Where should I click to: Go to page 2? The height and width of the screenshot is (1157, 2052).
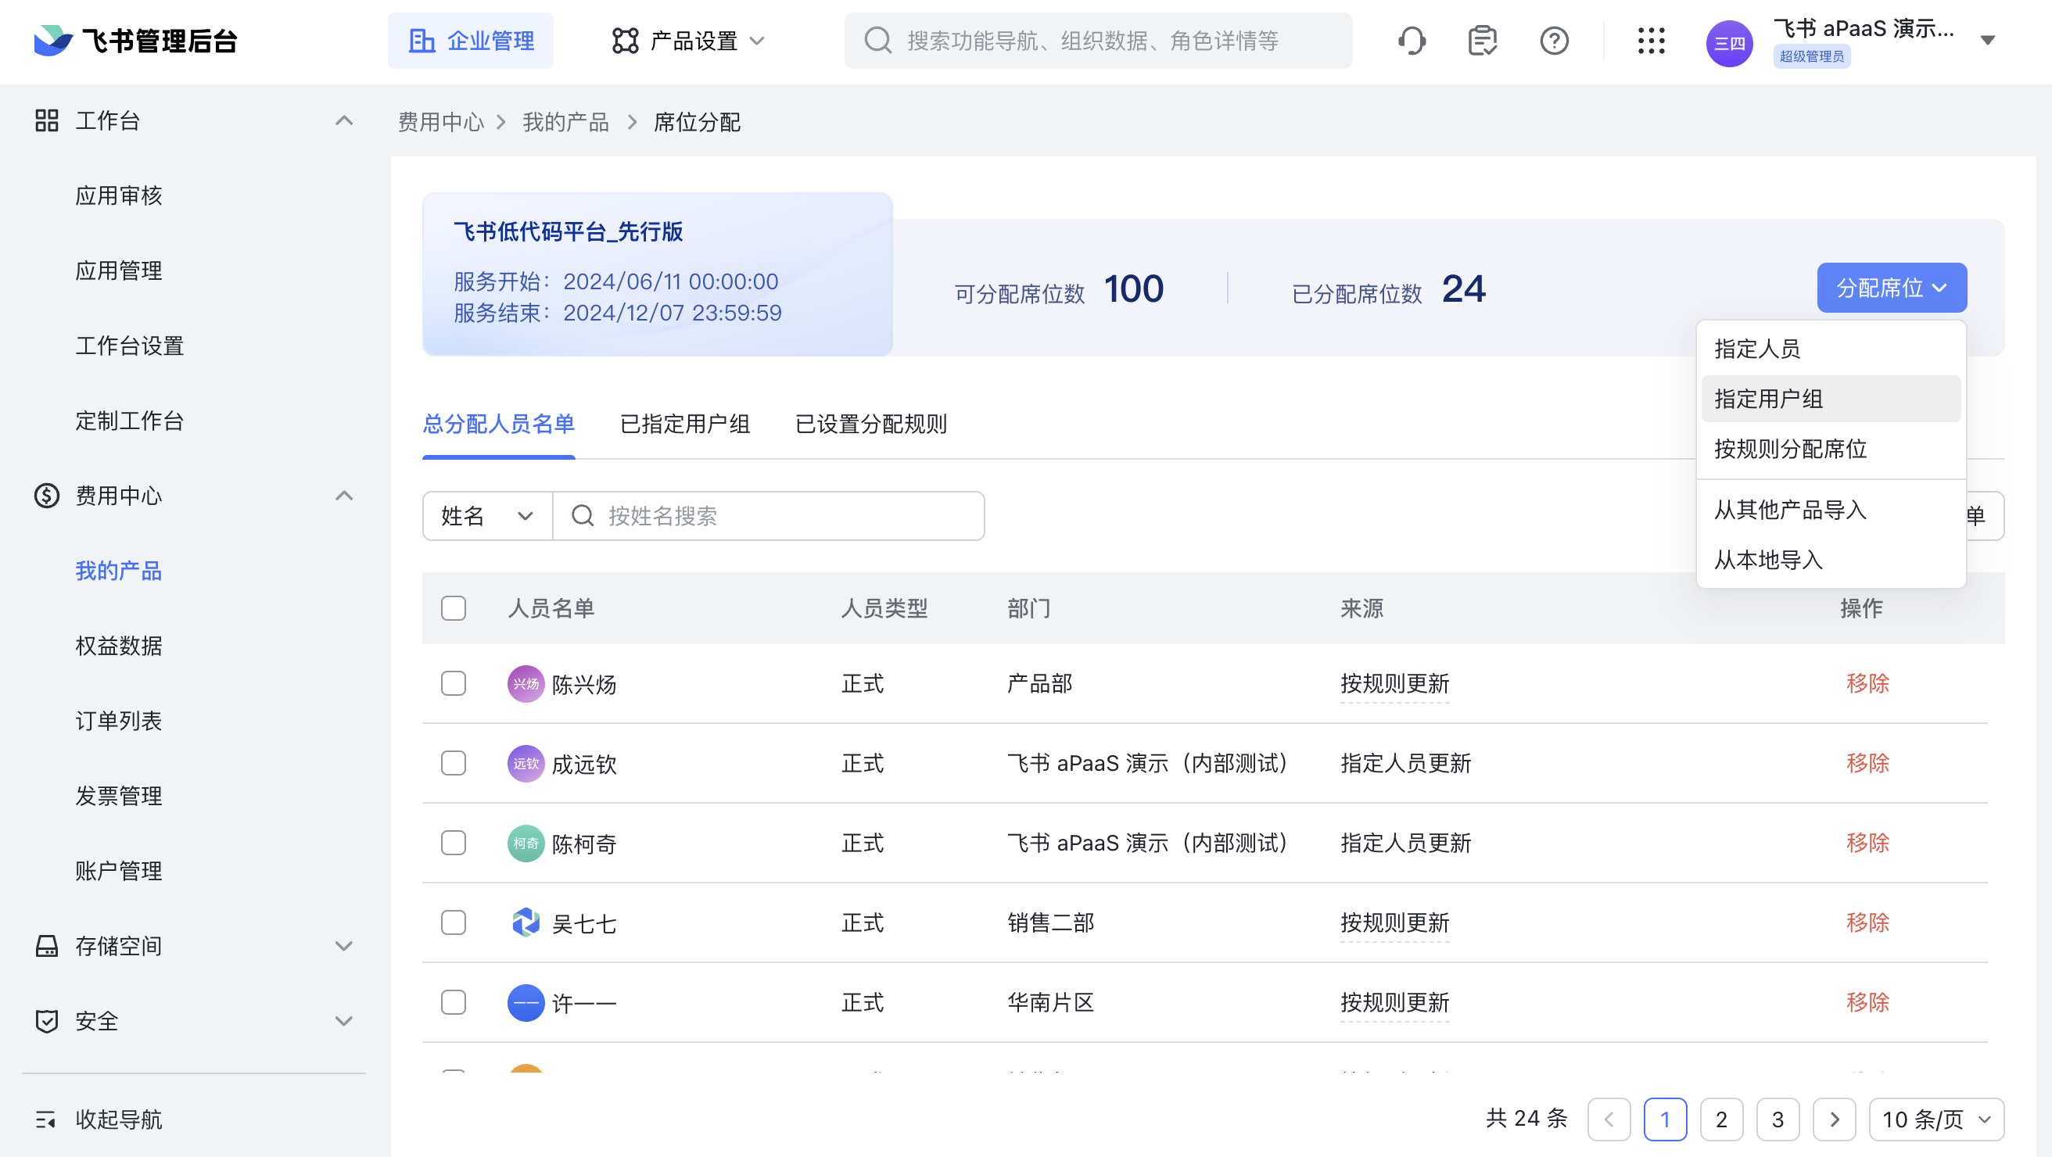tap(1721, 1119)
